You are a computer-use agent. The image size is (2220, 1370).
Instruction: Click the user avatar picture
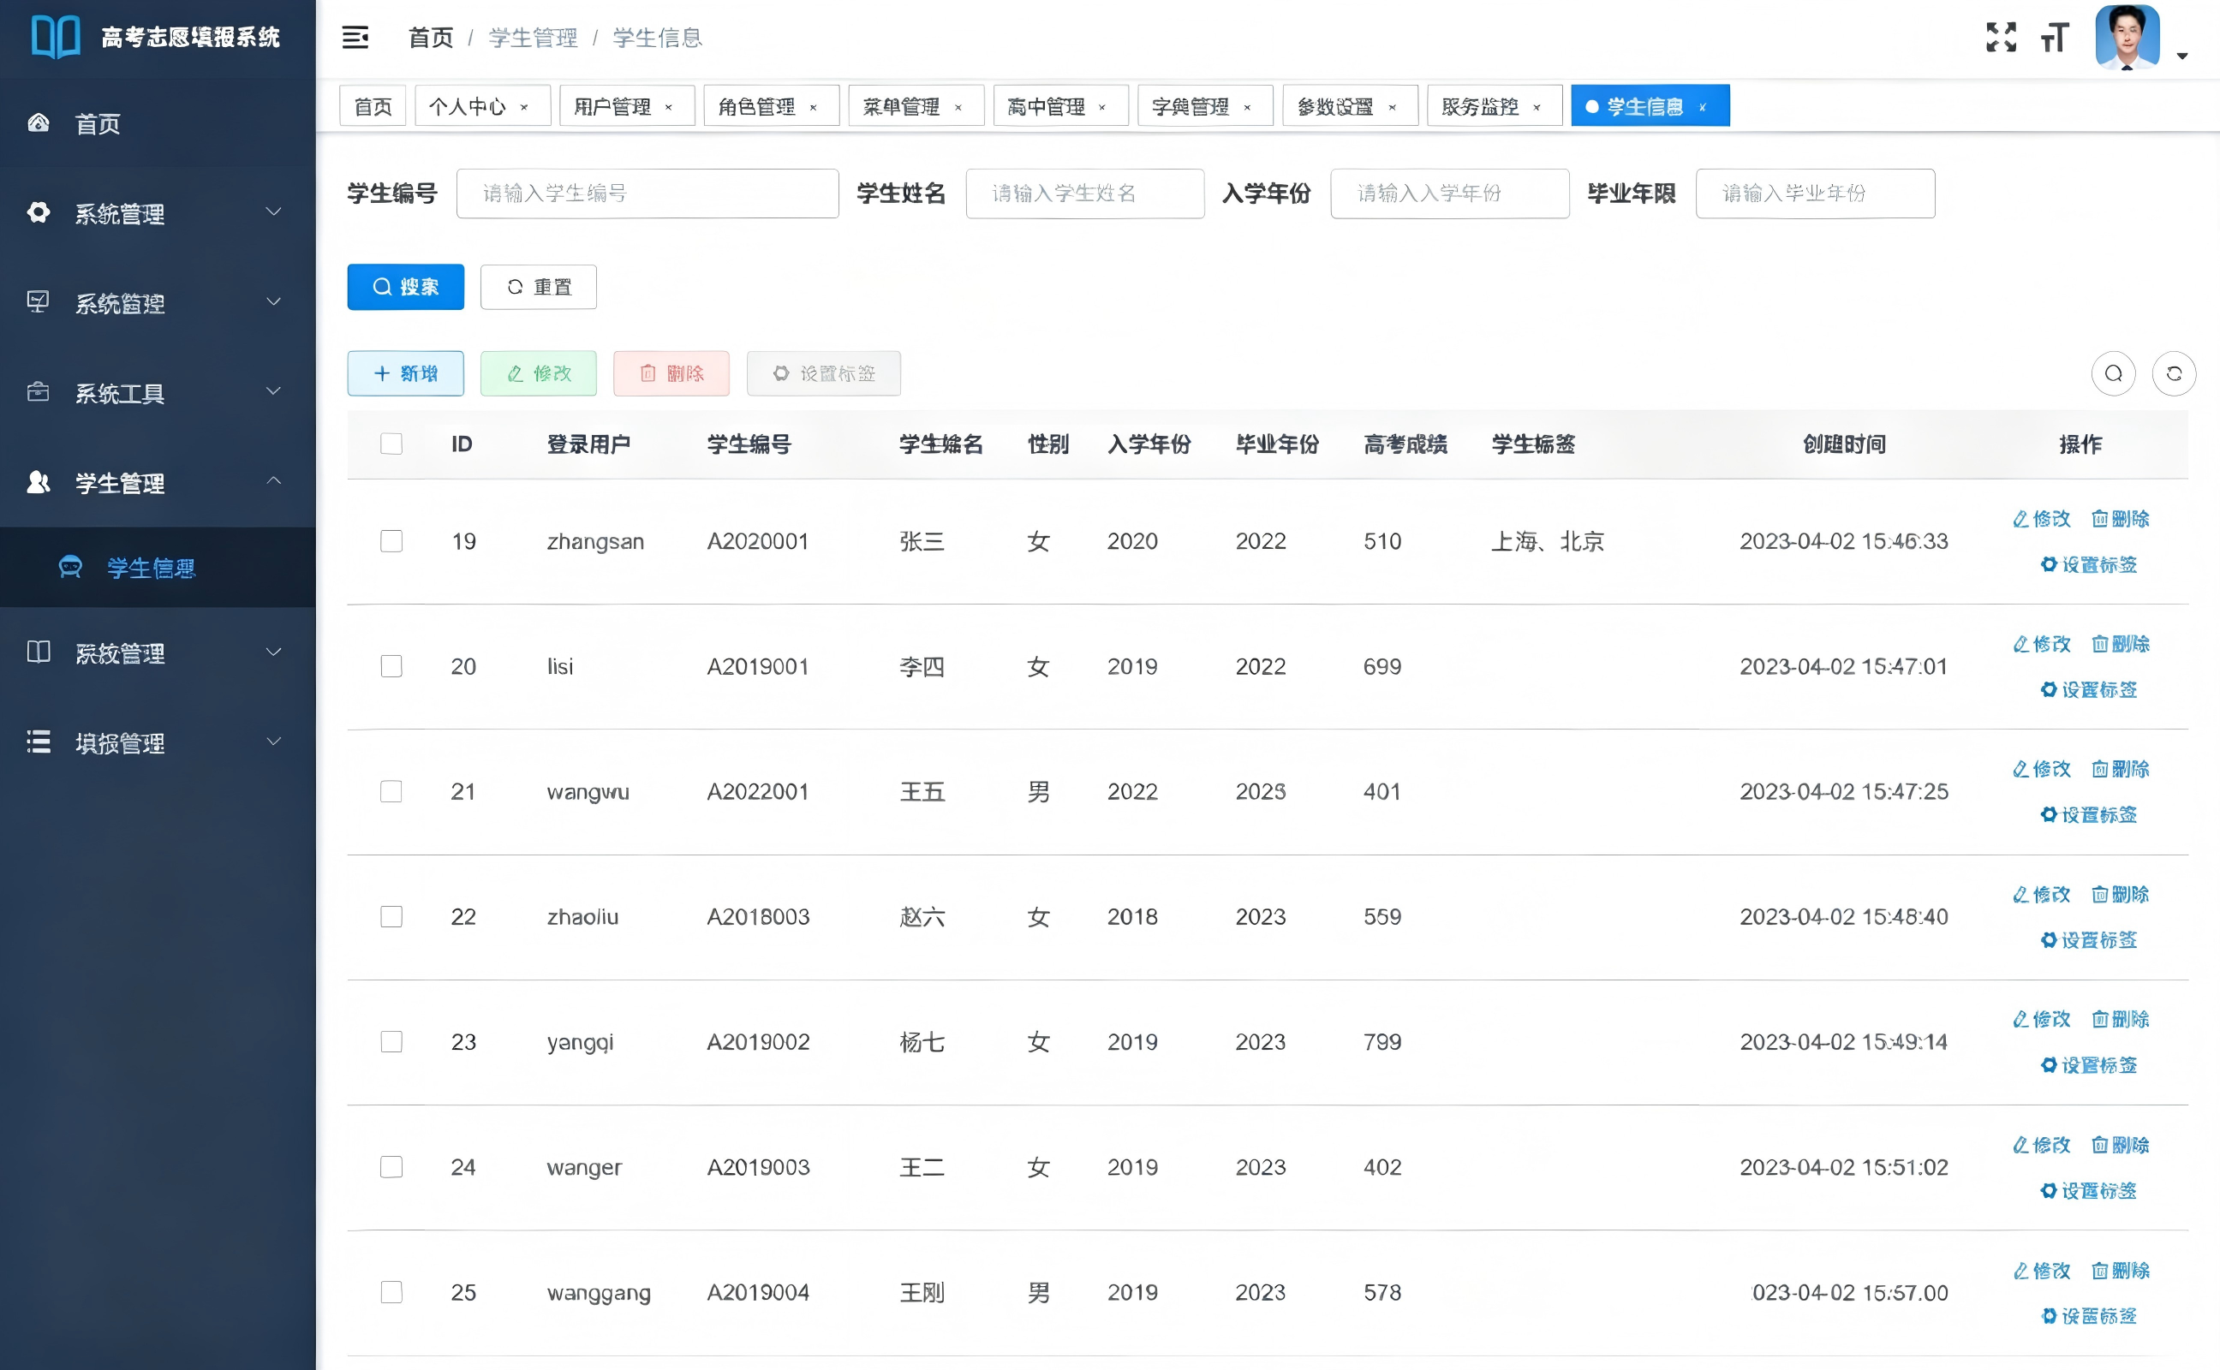[2127, 36]
